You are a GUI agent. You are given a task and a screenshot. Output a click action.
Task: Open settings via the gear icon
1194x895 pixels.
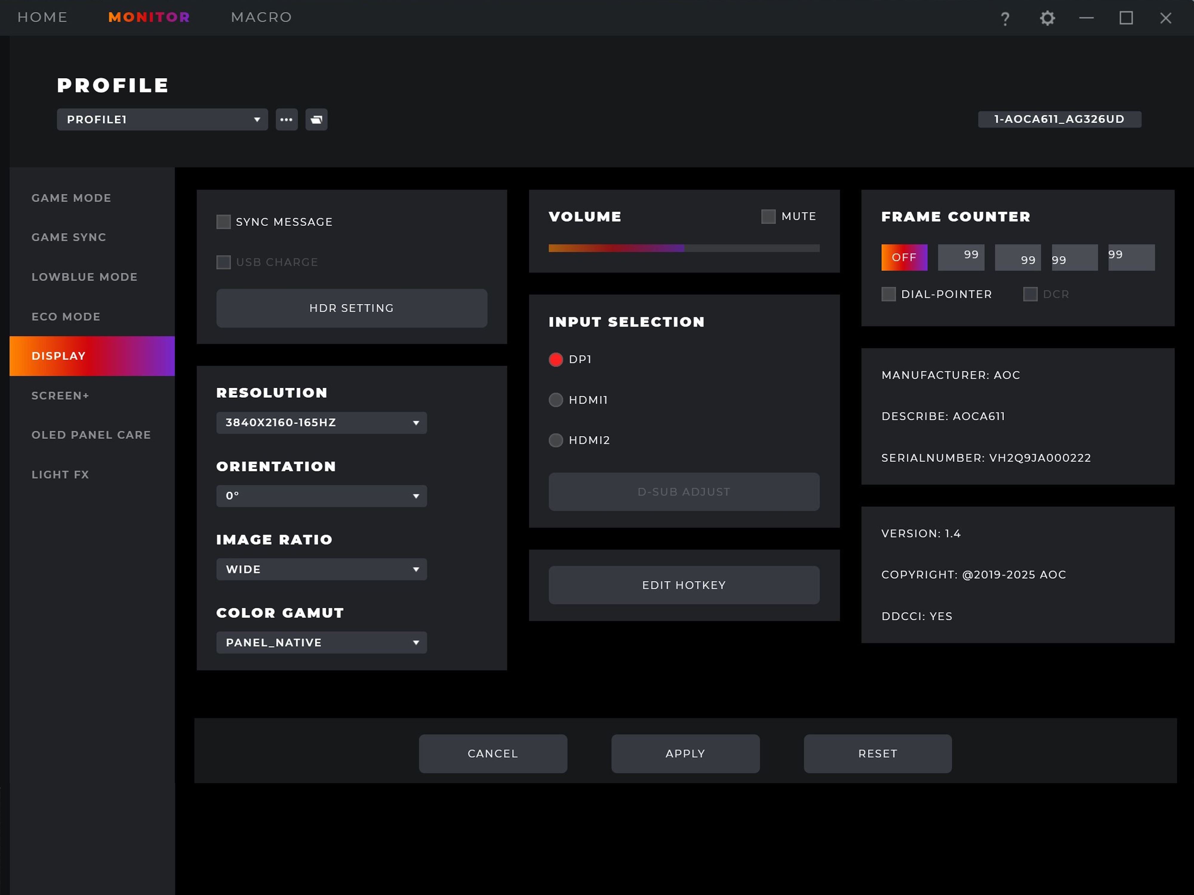coord(1047,18)
